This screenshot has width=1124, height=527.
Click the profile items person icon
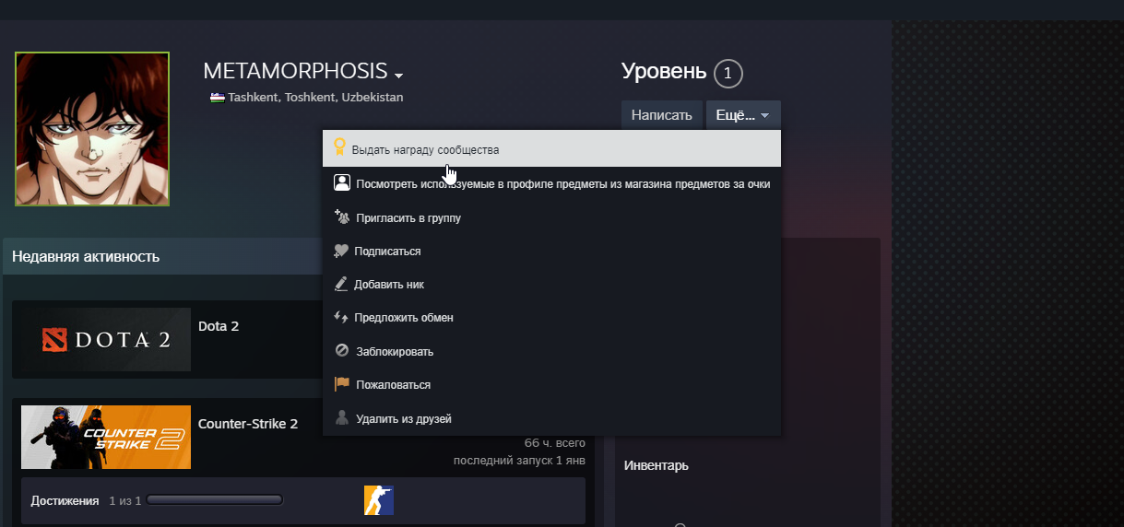click(341, 182)
